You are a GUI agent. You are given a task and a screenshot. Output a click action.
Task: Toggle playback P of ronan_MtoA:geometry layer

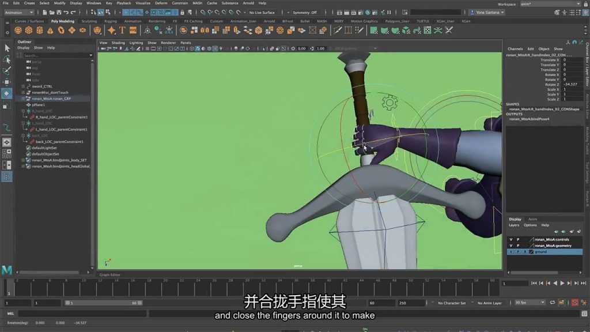[518, 246]
